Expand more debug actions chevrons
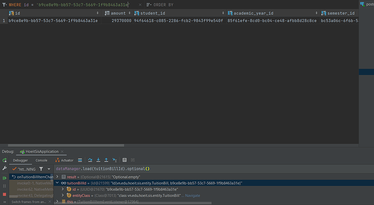The height and width of the screenshot is (205, 374). (4, 202)
